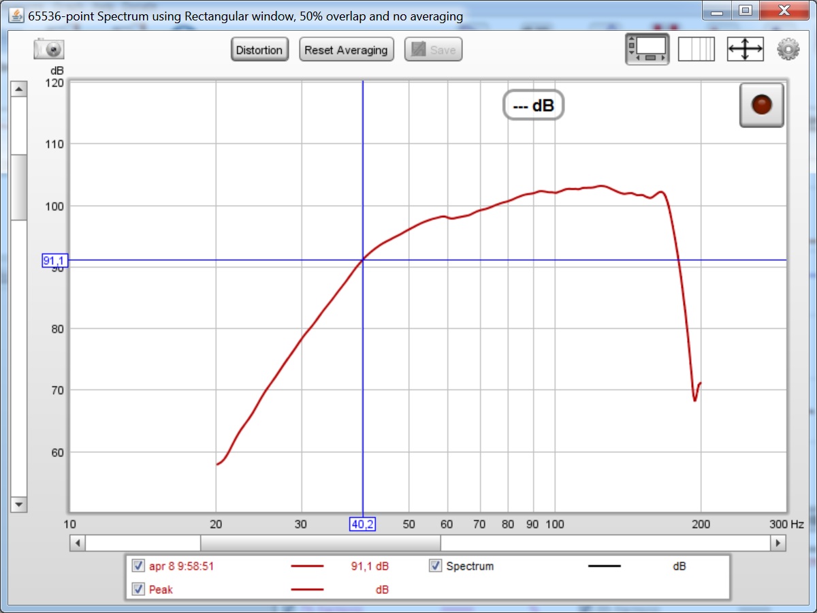Close the spectrum window
The height and width of the screenshot is (613, 817).
coord(783,10)
